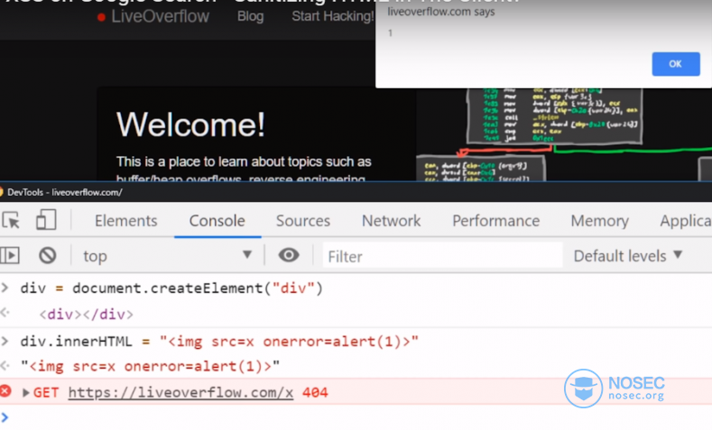Click the assembly code illustration thumbnail
The width and height of the screenshot is (712, 430).
point(554,116)
